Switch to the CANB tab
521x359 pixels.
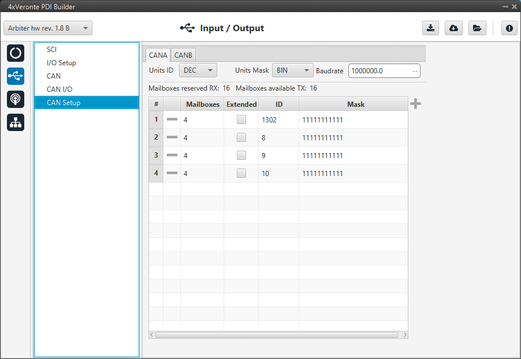(183, 55)
